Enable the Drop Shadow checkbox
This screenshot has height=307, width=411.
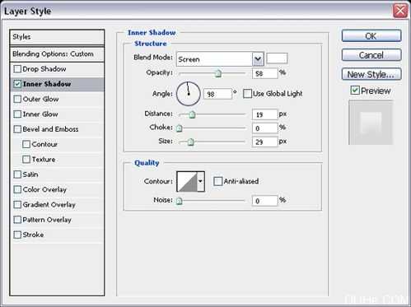tap(17, 68)
